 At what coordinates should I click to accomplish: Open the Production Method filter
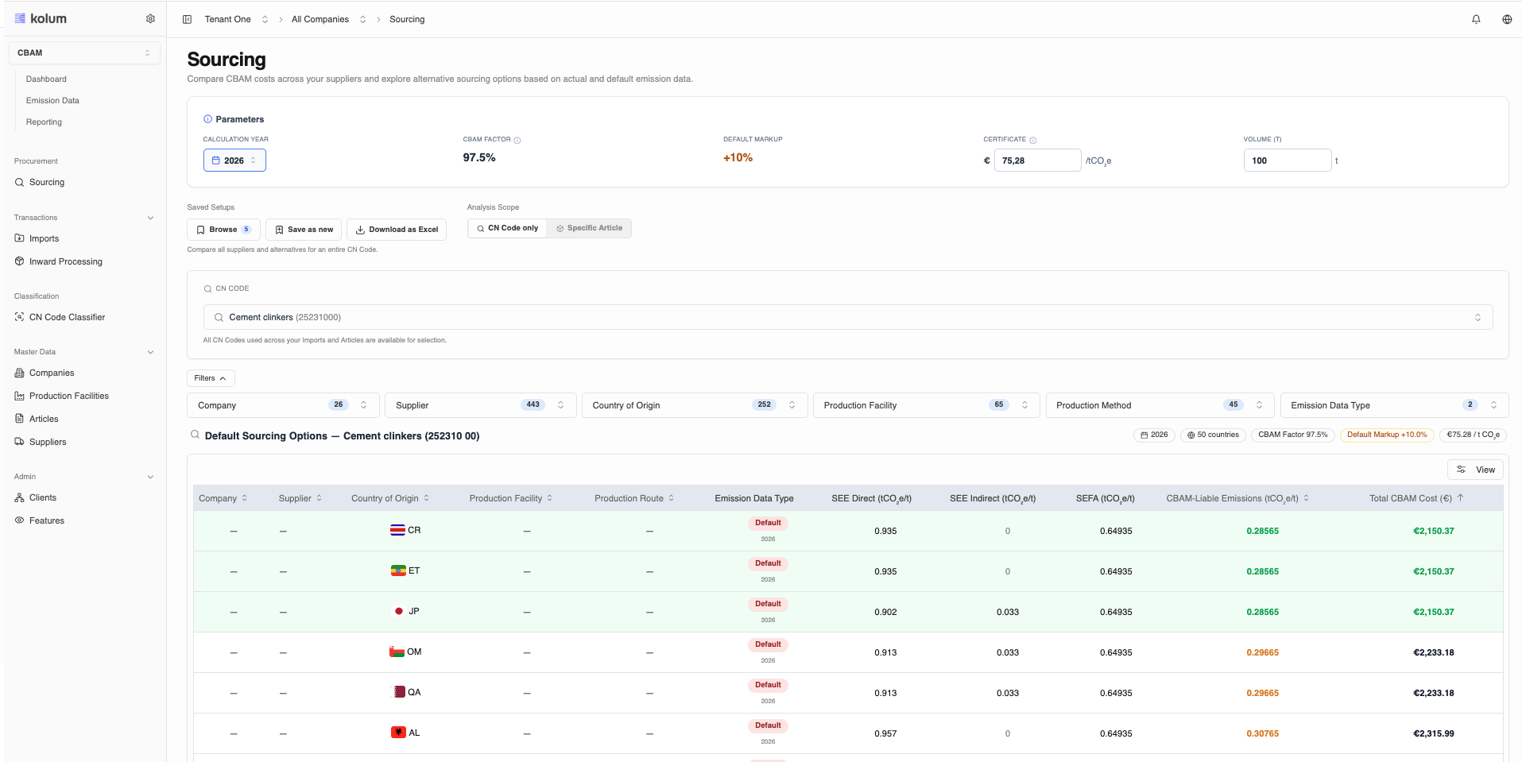(1160, 405)
